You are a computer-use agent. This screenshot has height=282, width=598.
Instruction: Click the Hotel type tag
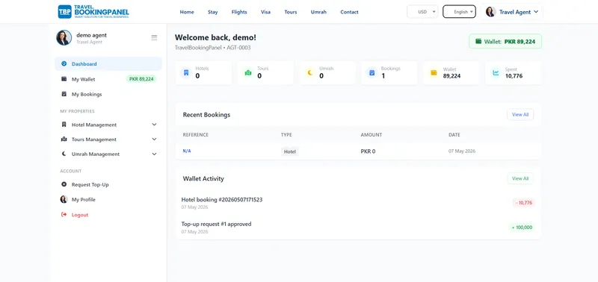pos(290,151)
